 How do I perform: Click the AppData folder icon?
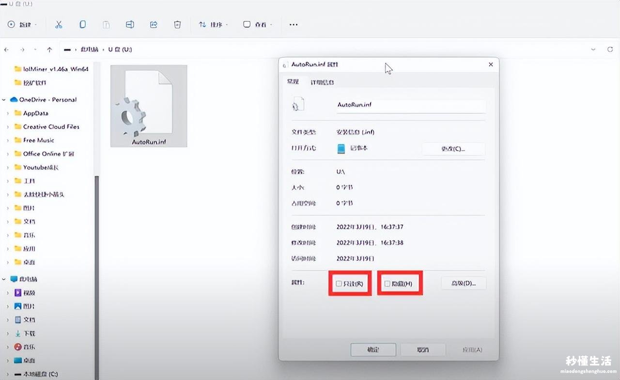click(18, 113)
